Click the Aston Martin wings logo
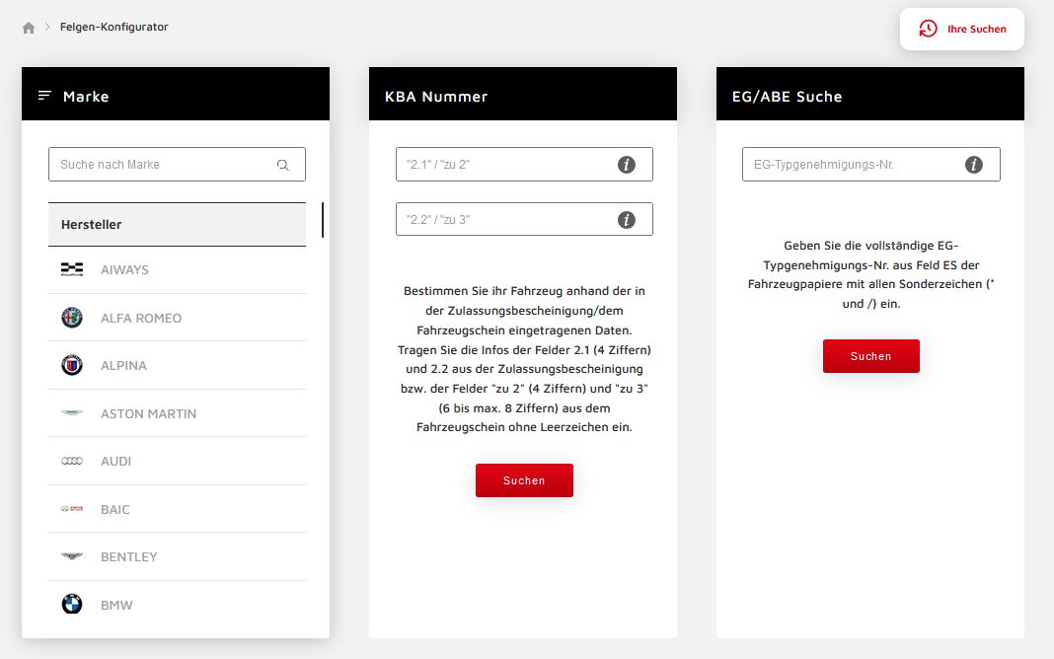 [x=72, y=412]
